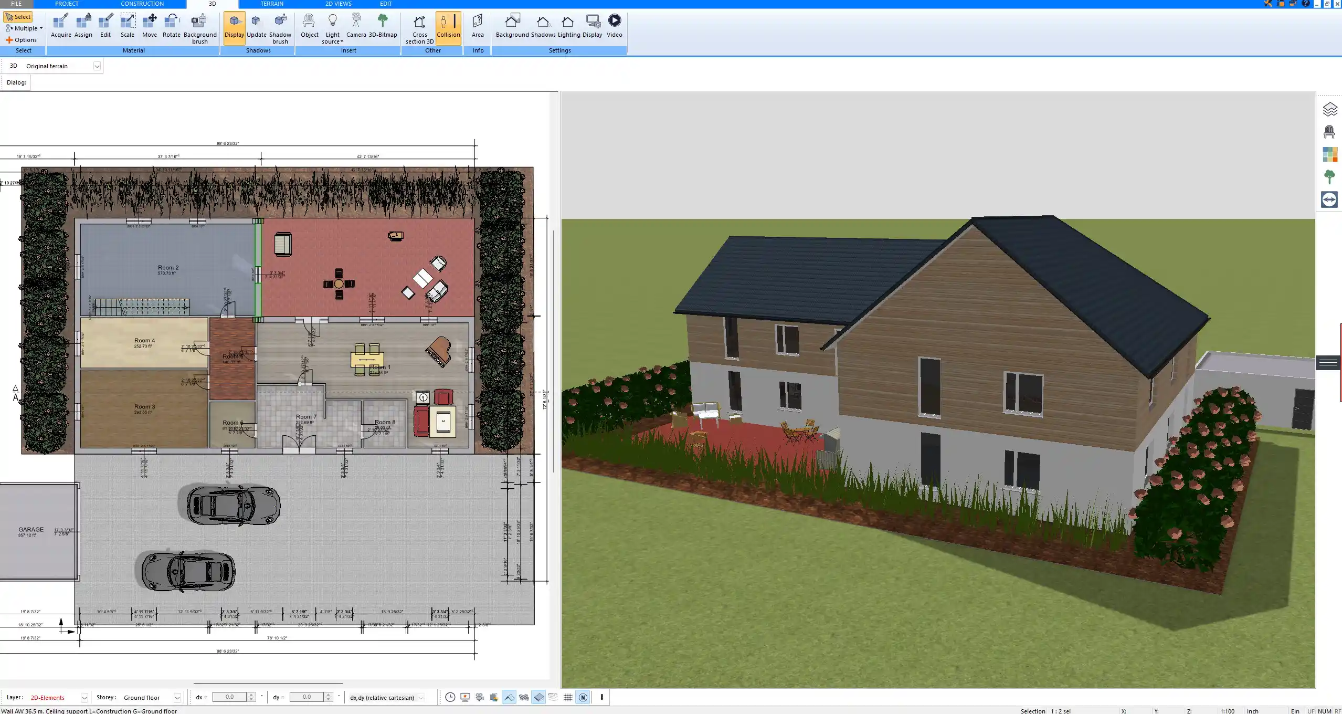This screenshot has height=714, width=1342.
Task: Click the horizontal scrollbar under the plan
Action: 268,684
